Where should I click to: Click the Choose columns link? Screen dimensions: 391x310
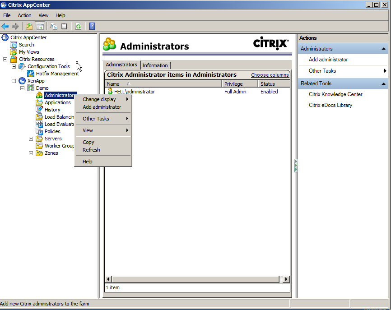[270, 75]
